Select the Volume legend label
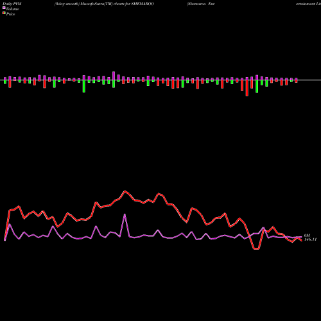 12,9
